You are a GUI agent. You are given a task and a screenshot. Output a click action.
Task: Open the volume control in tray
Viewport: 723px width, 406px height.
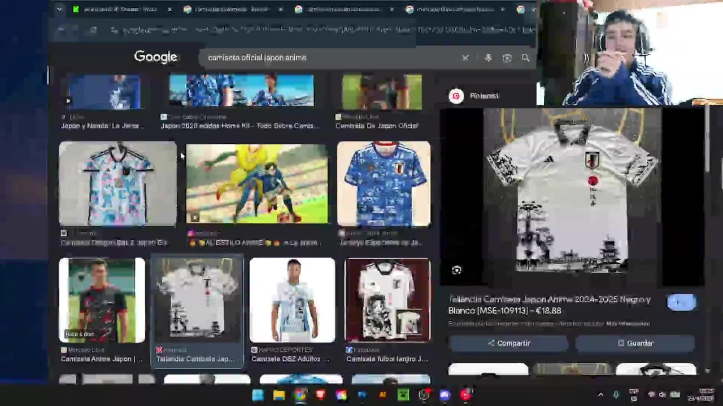[663, 395]
